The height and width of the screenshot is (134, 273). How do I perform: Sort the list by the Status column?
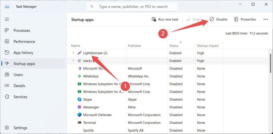coord(174,46)
